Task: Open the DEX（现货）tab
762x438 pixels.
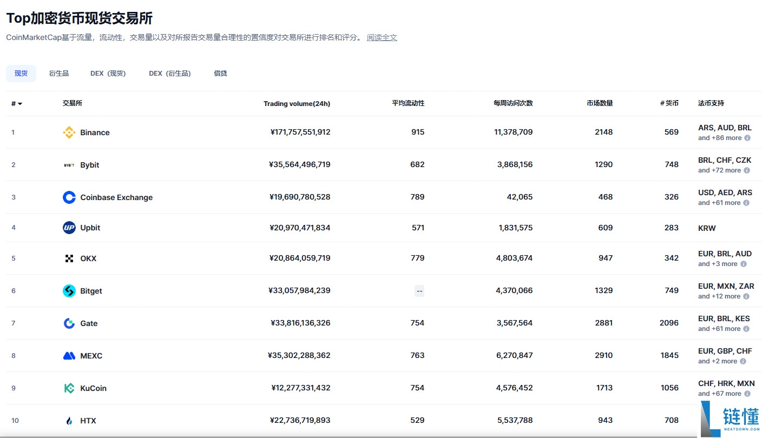Action: coord(108,74)
